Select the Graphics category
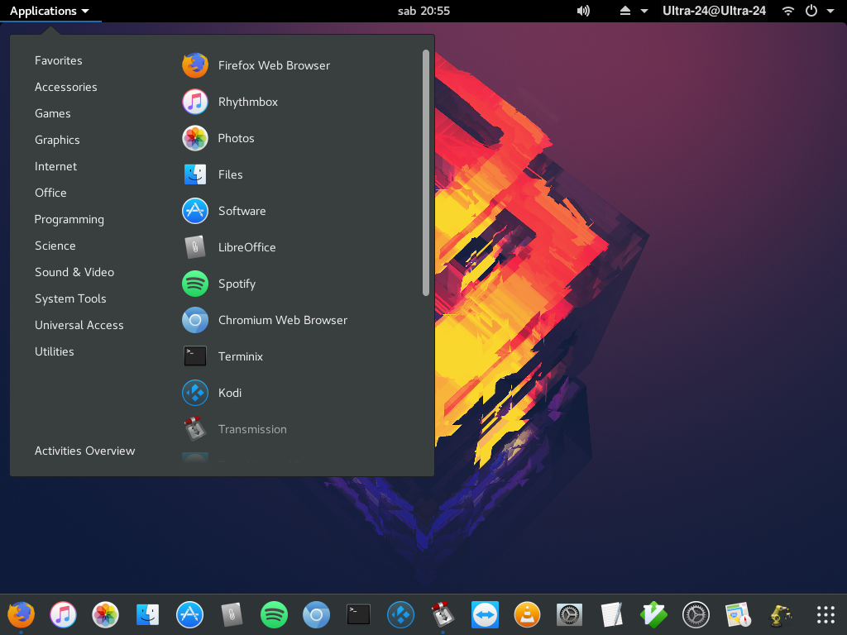 pos(57,140)
